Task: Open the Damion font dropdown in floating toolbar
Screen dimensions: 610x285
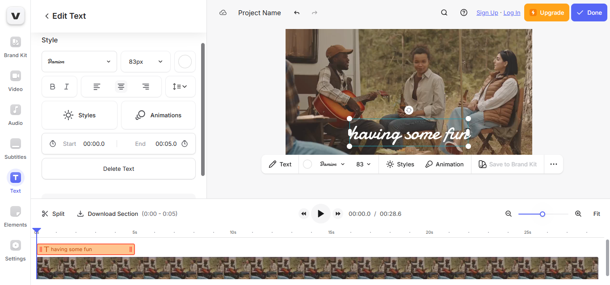Action: (332, 164)
